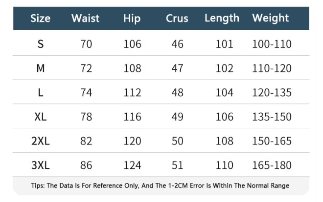This screenshot has height=202, width=323.
Task: Click waist value 70 in S row
Action: (86, 44)
